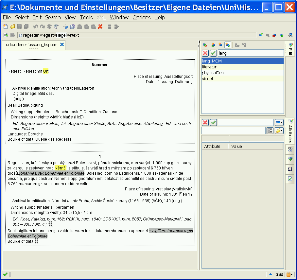Click the element name field containing lang
This screenshot has width=297, height=280.
click(x=251, y=53)
